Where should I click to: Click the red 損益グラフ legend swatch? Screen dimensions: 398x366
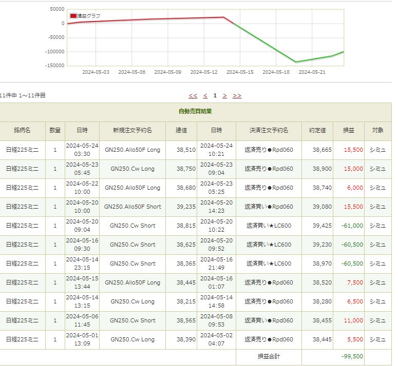pos(73,16)
